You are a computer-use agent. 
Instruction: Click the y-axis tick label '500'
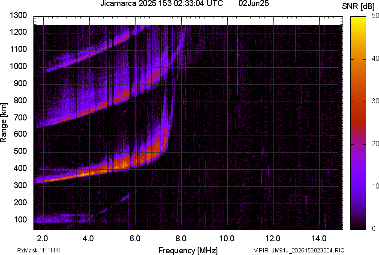click(20, 151)
